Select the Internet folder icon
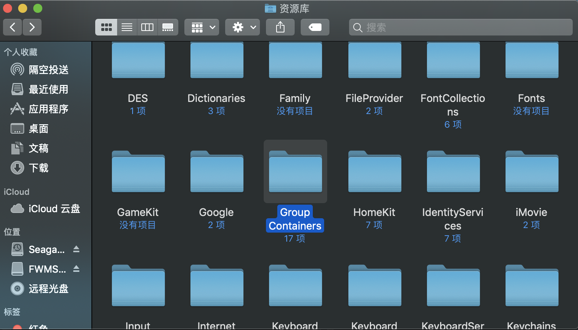The image size is (578, 330). click(x=217, y=286)
